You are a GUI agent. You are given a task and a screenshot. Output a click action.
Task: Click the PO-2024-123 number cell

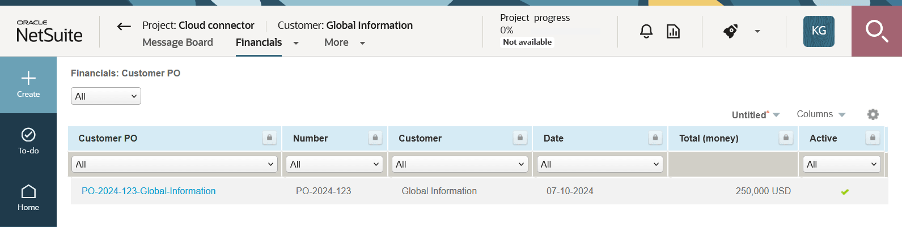point(324,191)
